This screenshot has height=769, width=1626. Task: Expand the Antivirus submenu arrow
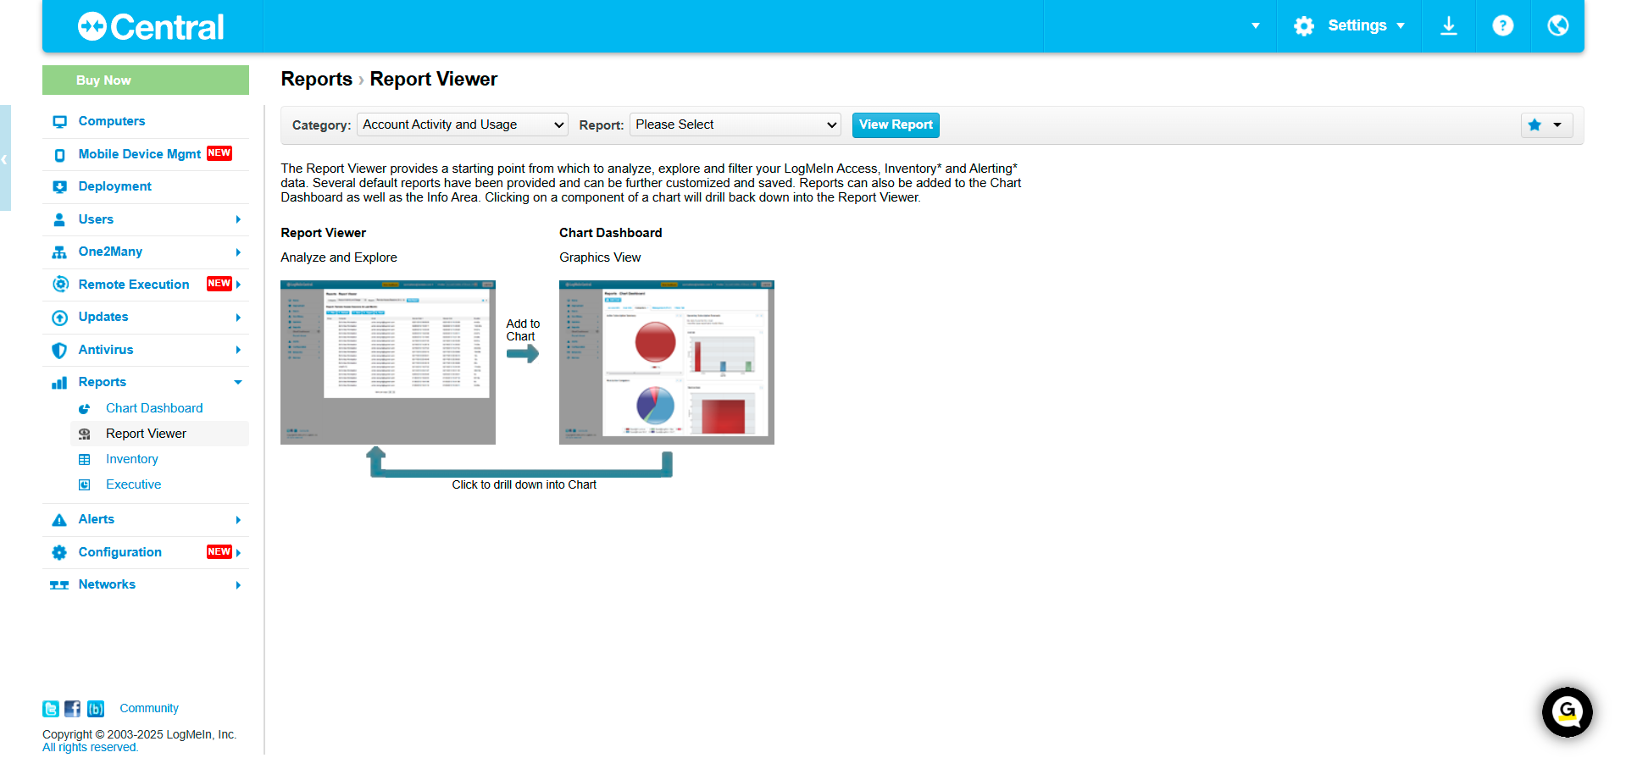(x=238, y=351)
